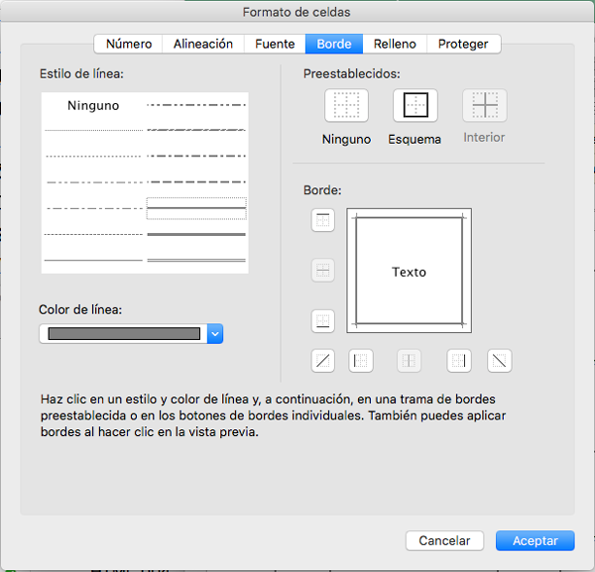This screenshot has width=595, height=572.
Task: Select the thick solid line style
Action: pos(196,234)
